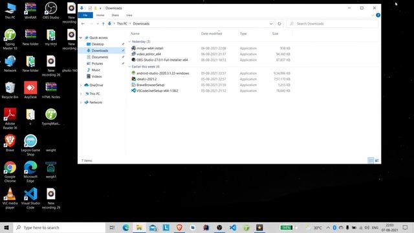Viewport: 414px width, 233px height.
Task: Click the Windows Start button
Action: coord(6,227)
